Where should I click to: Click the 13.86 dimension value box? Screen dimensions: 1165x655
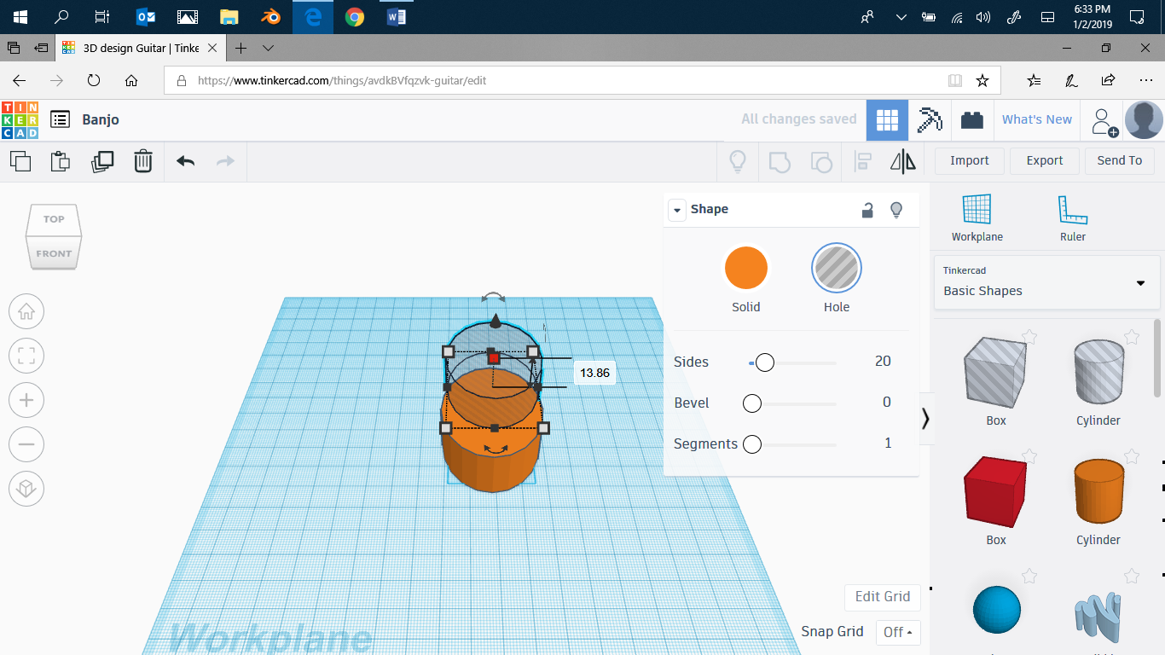[594, 373]
